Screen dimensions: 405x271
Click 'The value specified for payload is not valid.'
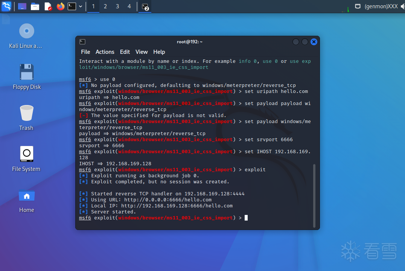153,116
